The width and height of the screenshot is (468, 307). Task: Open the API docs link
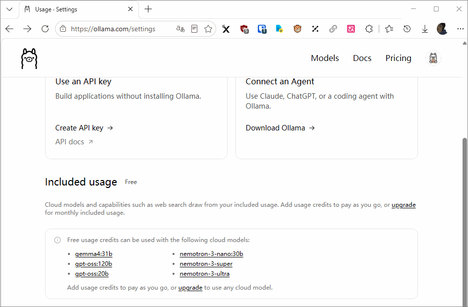coord(74,142)
